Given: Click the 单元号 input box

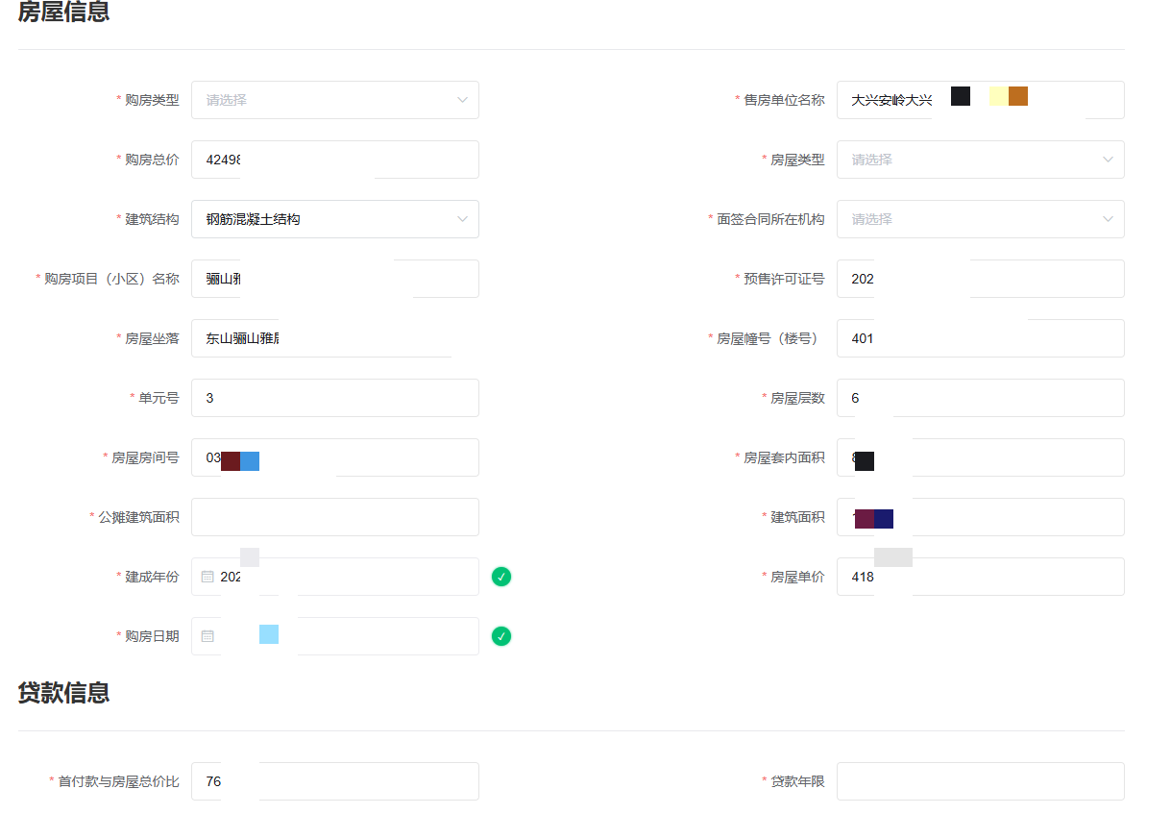Looking at the screenshot, I should coord(335,398).
